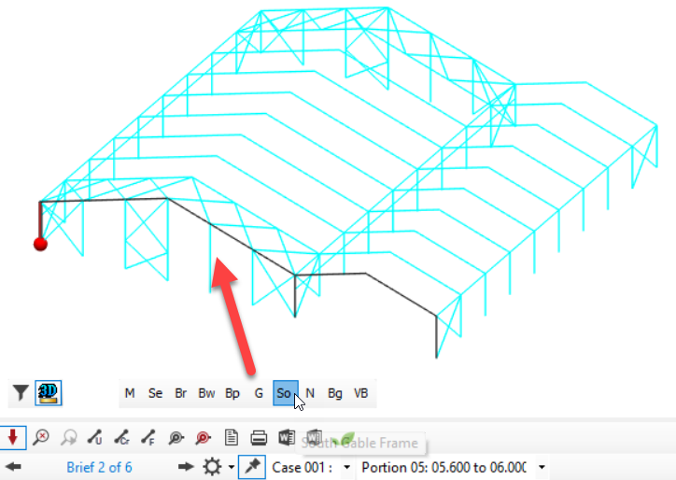Click the printer icon
The width and height of the screenshot is (676, 480).
pyautogui.click(x=259, y=438)
